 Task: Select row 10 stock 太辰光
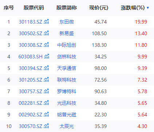click(x=77, y=126)
